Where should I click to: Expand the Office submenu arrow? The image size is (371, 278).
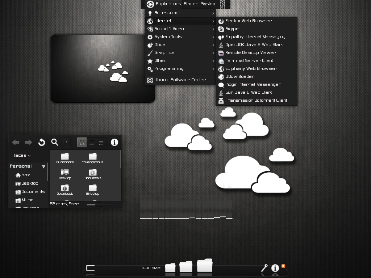coord(213,45)
